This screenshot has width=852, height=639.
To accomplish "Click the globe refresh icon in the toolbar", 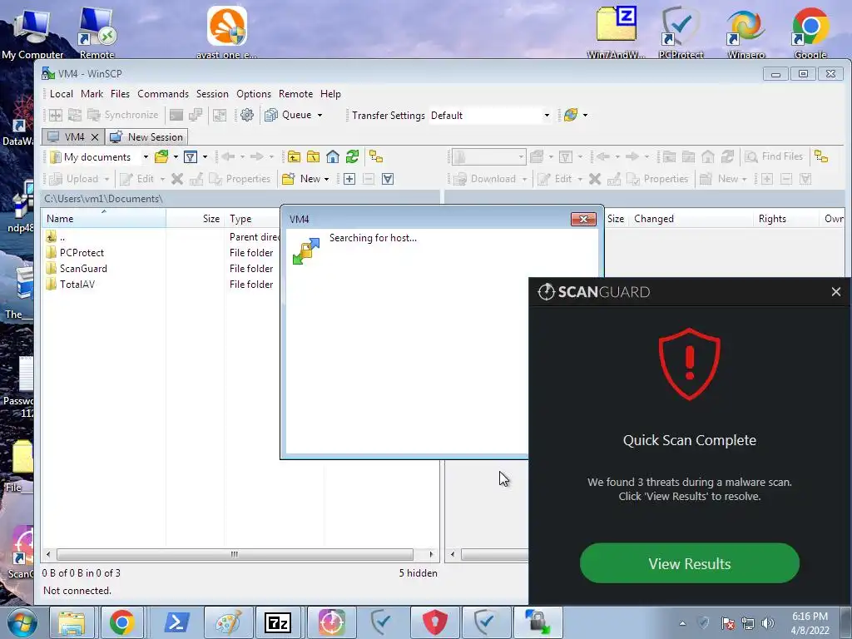I will (571, 115).
